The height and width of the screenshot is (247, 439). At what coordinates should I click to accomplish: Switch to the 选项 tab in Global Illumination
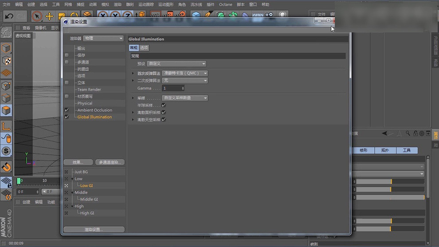click(x=144, y=48)
